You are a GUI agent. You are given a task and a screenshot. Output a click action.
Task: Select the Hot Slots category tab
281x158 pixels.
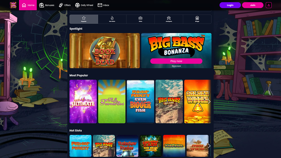point(112,19)
